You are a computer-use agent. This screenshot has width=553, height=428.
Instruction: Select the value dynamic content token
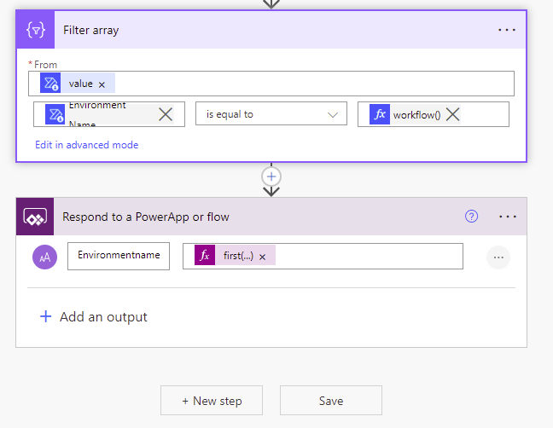[78, 84]
